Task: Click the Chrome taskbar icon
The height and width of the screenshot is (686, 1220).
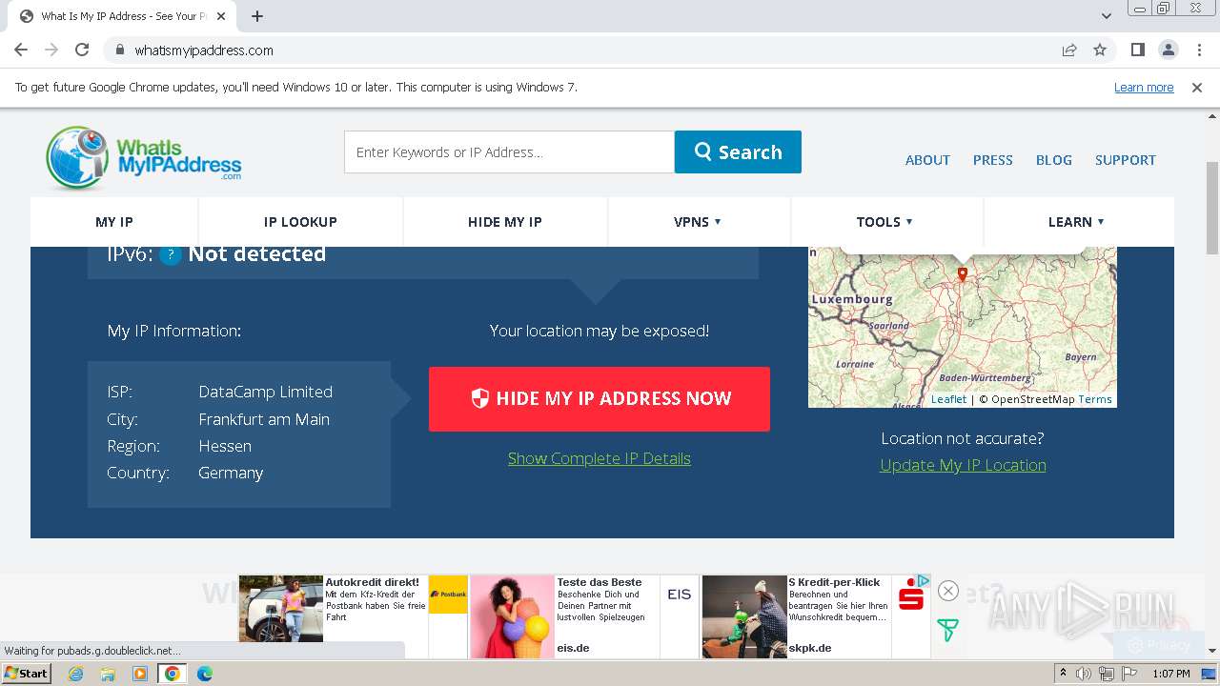Action: click(173, 674)
